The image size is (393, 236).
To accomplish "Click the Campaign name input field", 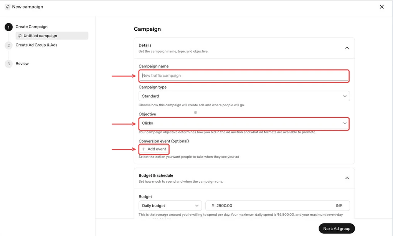I will (244, 76).
